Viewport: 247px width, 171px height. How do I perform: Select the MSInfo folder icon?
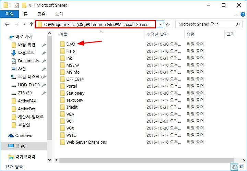click(x=63, y=72)
